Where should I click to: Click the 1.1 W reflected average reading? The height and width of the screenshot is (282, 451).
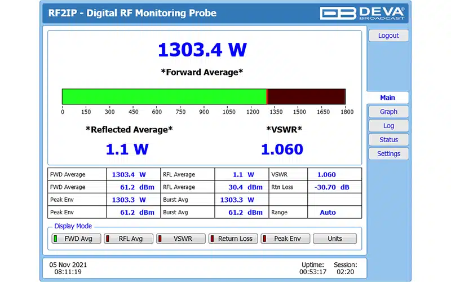point(127,149)
